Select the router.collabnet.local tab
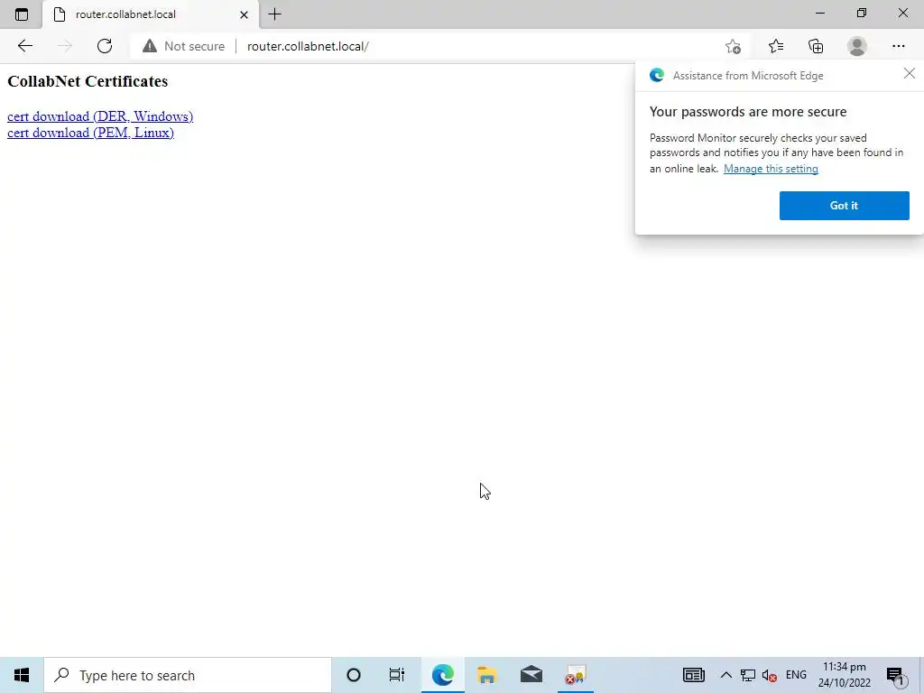The image size is (924, 693). click(x=151, y=14)
